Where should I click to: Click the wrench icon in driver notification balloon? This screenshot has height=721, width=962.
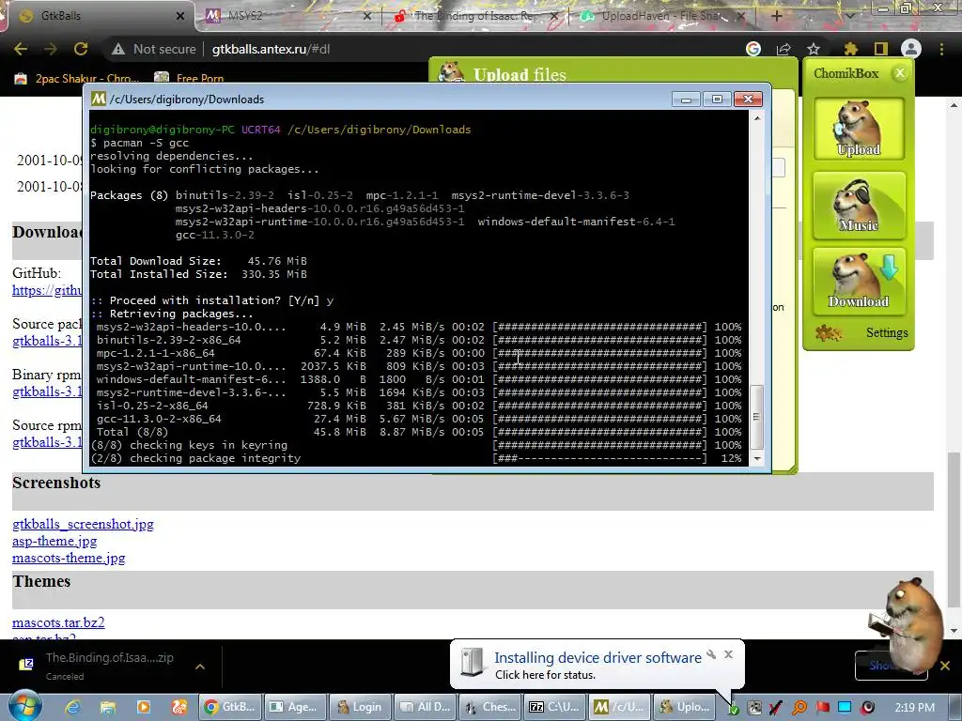(711, 654)
